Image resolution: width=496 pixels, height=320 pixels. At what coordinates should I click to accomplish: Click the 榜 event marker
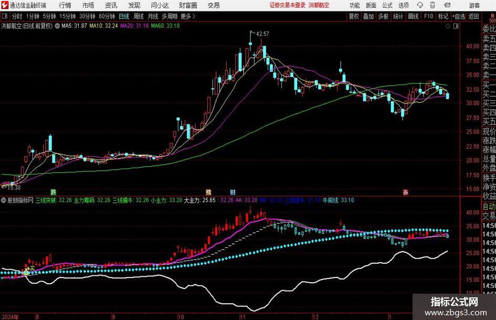208,192
